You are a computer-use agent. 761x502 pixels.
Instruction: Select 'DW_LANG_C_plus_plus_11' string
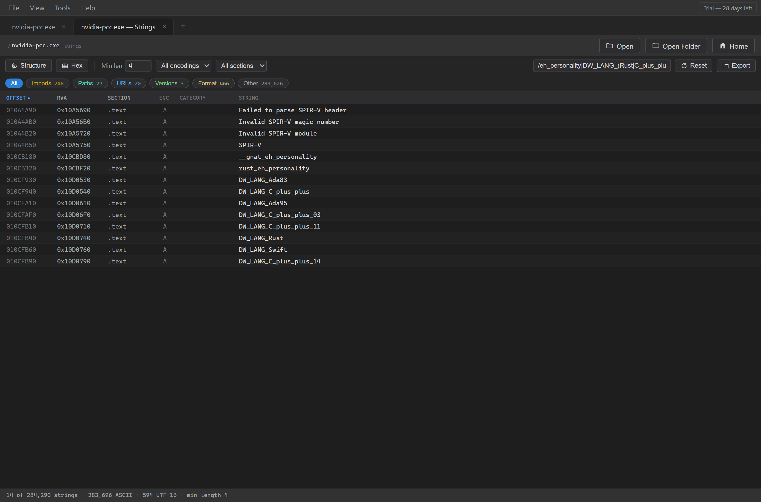pos(280,226)
